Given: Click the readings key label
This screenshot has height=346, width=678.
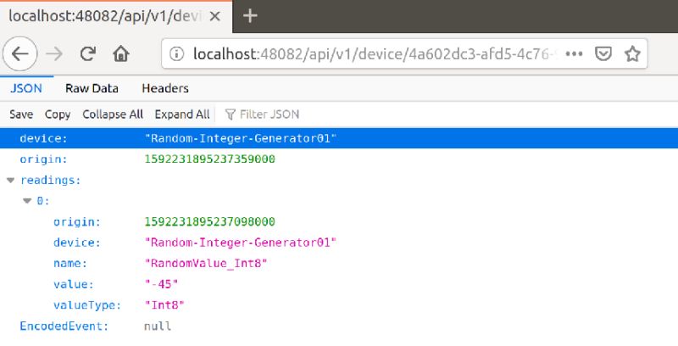Looking at the screenshot, I should (x=51, y=181).
